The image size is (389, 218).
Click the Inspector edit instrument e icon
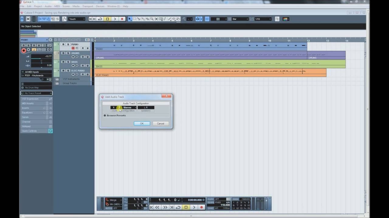(50, 40)
